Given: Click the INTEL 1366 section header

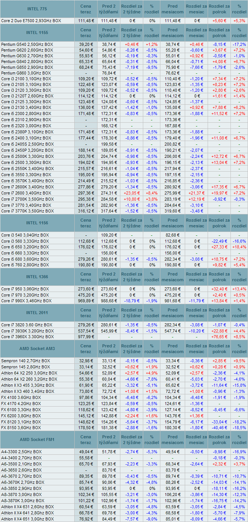Looking at the screenshot, I should (x=37, y=277).
